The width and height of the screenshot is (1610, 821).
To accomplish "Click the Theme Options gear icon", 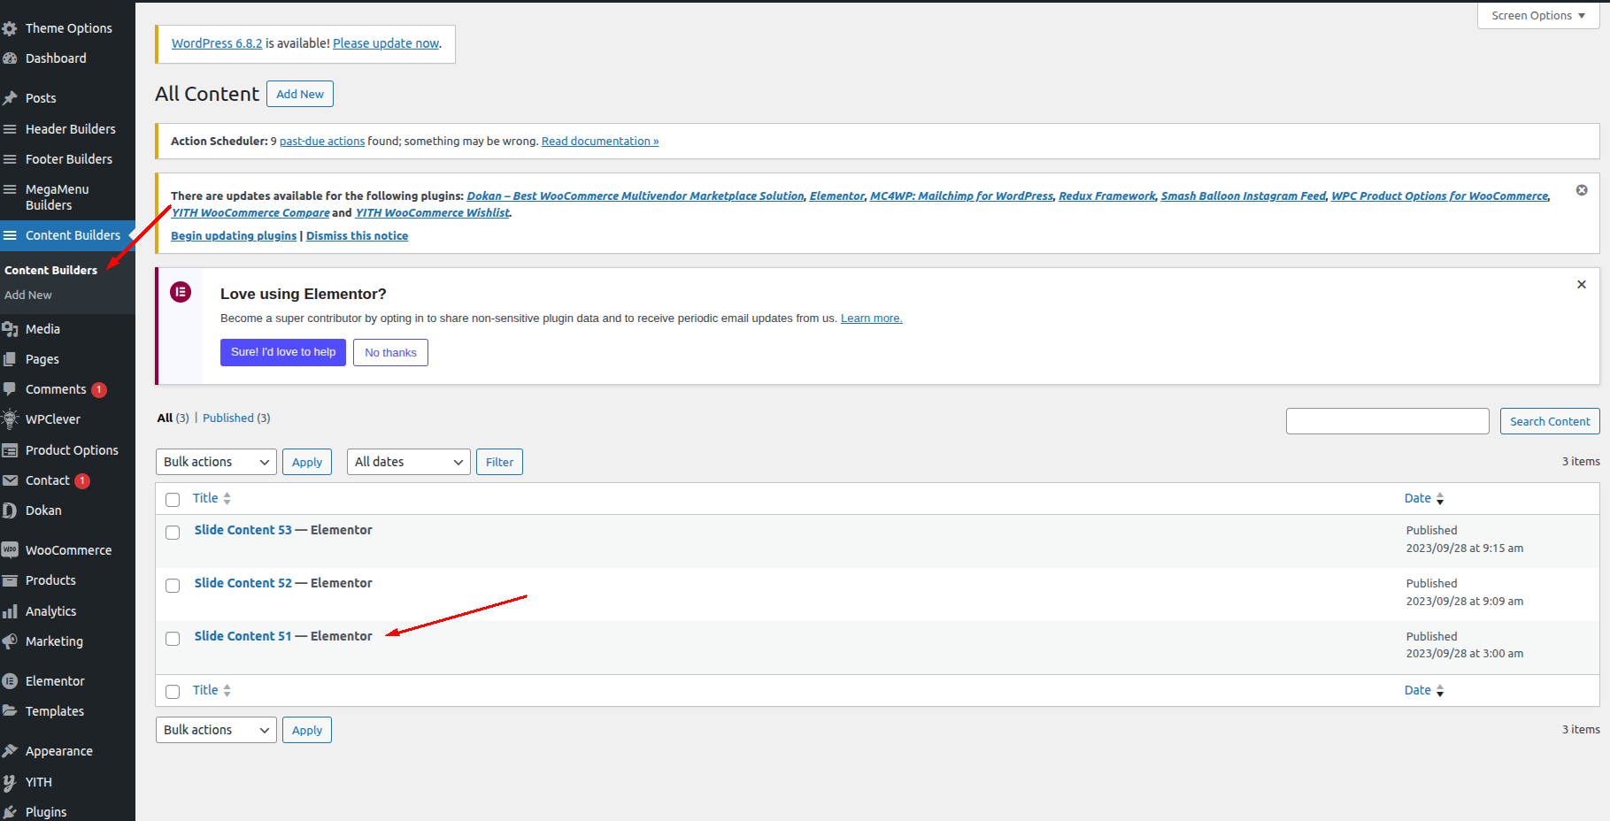I will pyautogui.click(x=10, y=28).
